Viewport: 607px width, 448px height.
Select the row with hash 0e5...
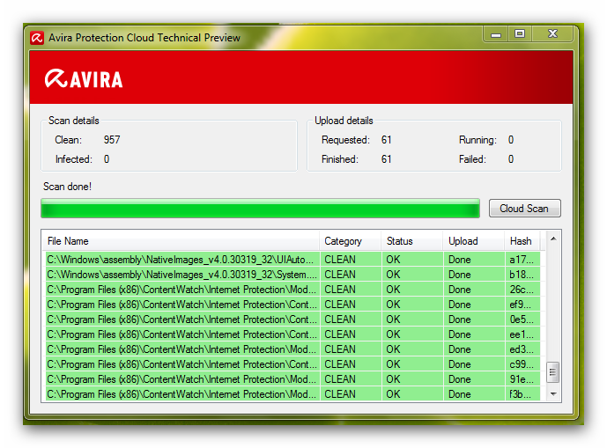(292, 319)
